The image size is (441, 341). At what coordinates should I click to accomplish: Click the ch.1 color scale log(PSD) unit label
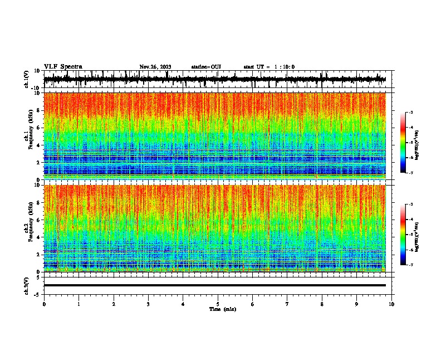416,144
